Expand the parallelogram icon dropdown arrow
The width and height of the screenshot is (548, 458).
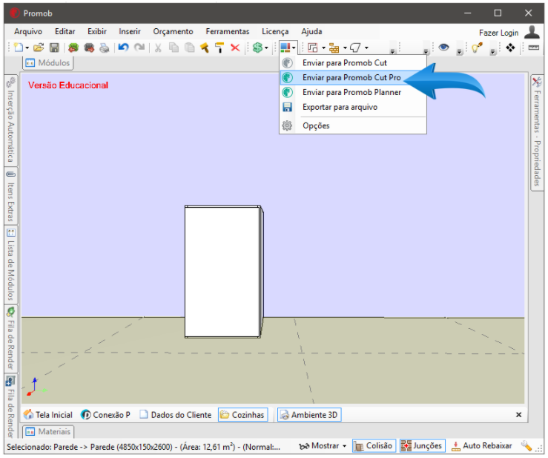(366, 48)
